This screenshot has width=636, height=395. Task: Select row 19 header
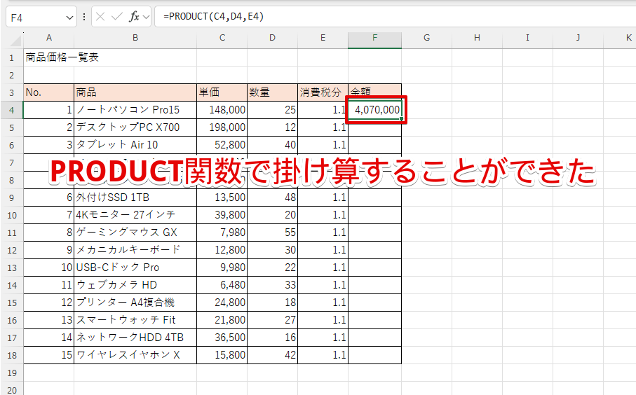[12, 373]
